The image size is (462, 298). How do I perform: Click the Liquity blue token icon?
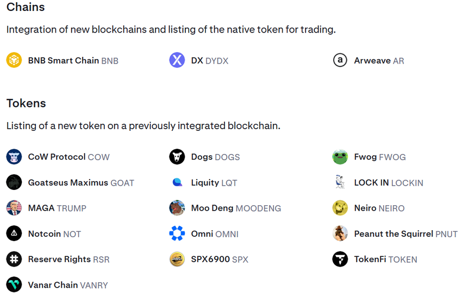(177, 182)
